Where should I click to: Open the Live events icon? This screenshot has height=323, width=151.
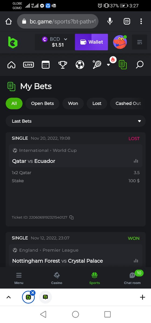(29, 65)
